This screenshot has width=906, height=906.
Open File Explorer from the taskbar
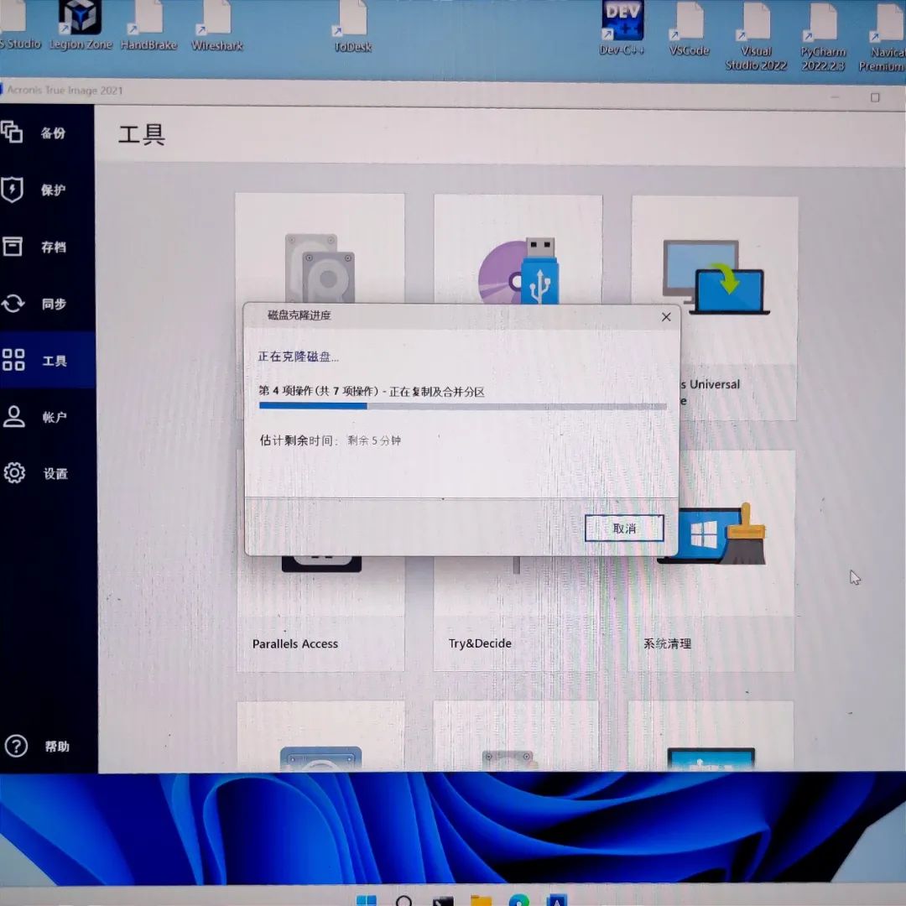click(x=481, y=901)
